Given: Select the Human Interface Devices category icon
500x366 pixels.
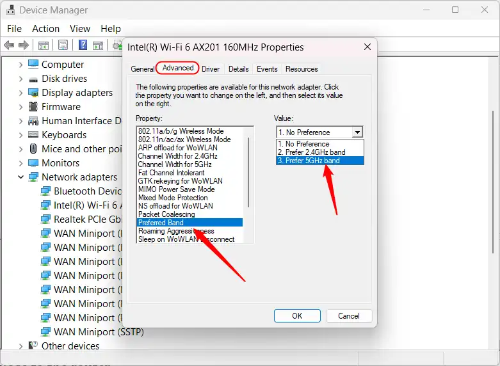Looking at the screenshot, I should click(33, 121).
